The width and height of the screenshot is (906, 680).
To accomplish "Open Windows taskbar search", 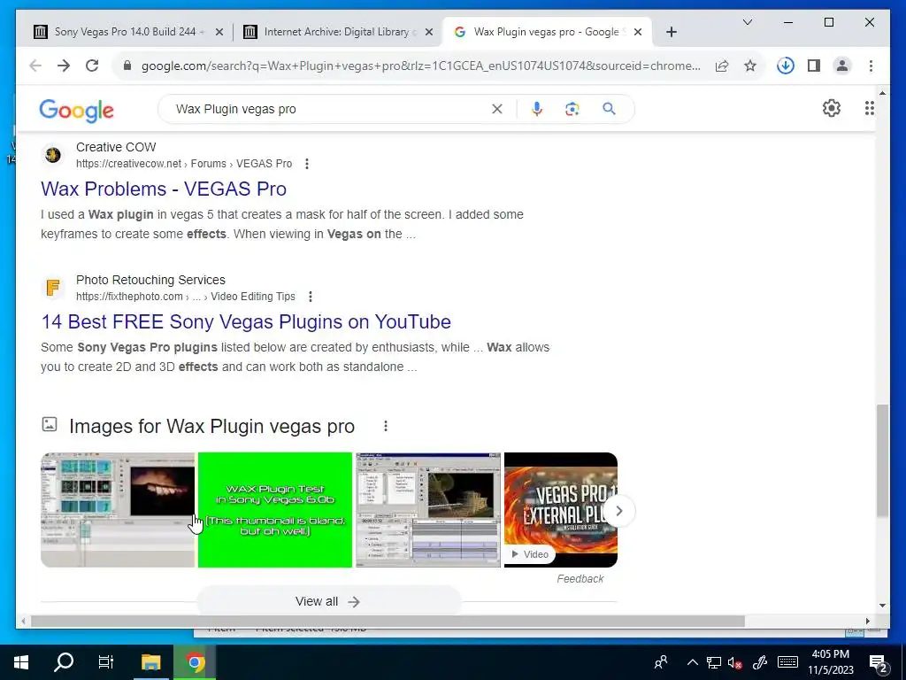I will pyautogui.click(x=64, y=662).
